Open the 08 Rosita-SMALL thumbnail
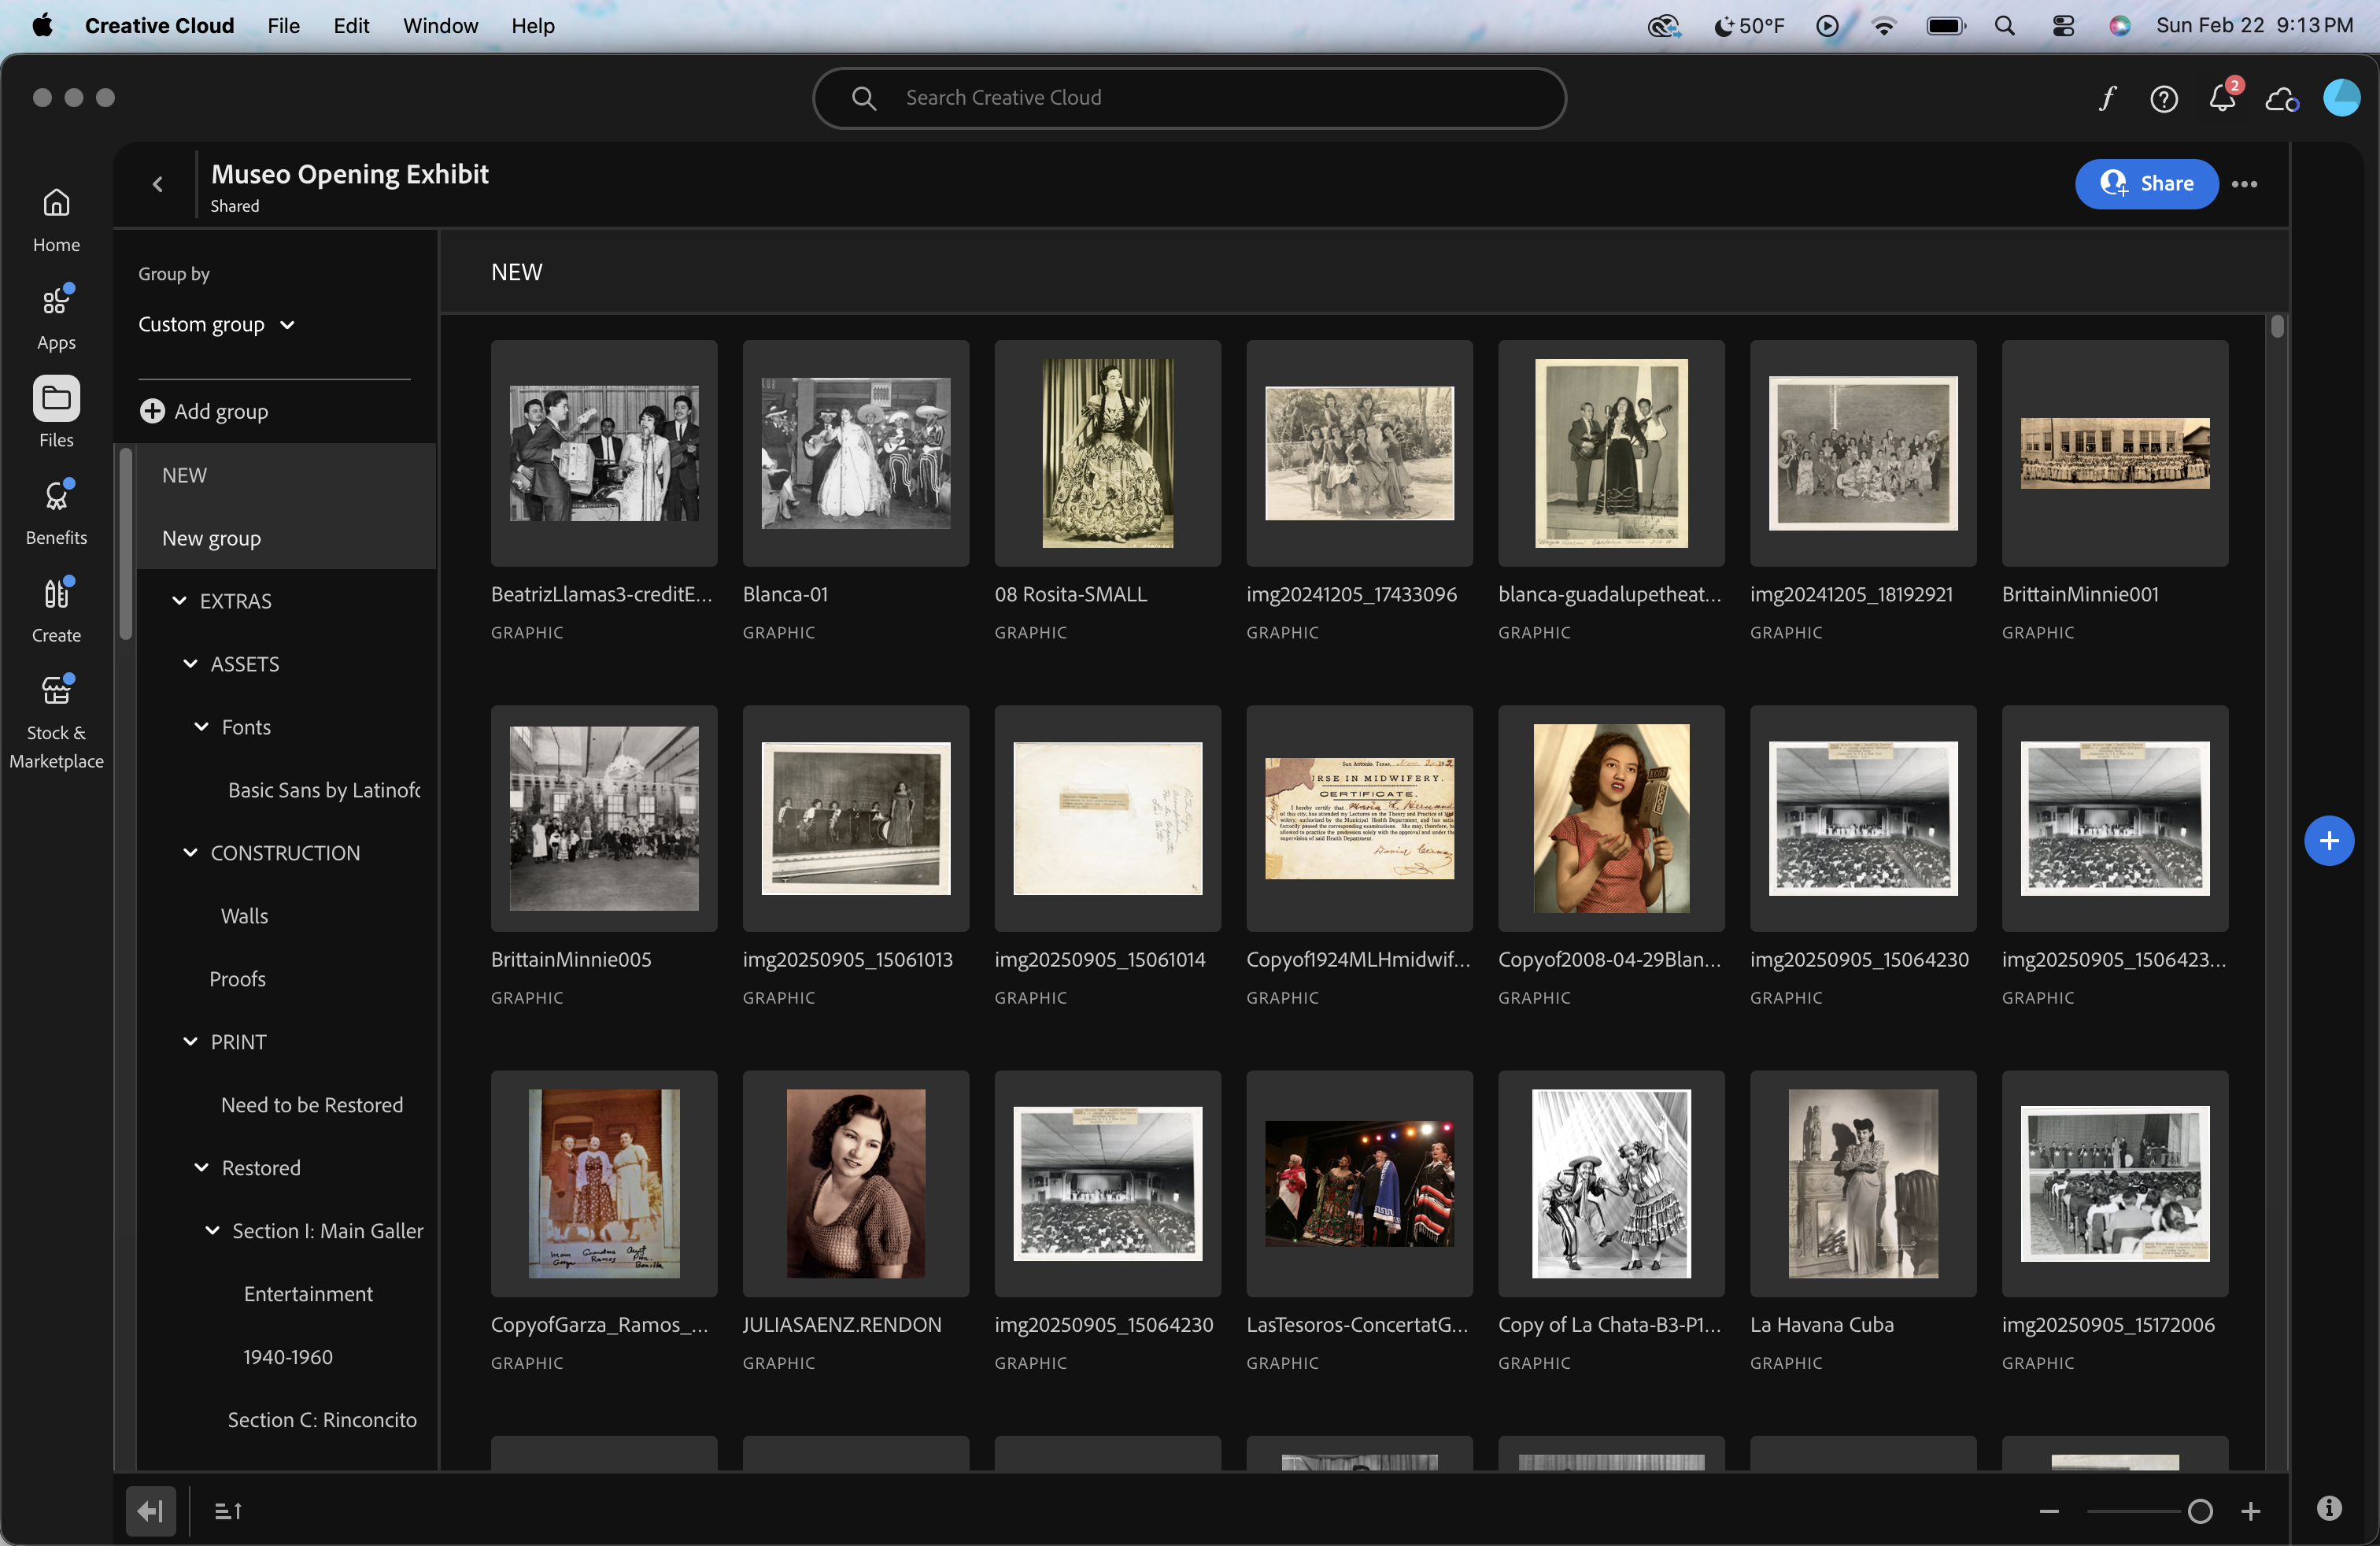This screenshot has height=1546, width=2380. [1107, 453]
